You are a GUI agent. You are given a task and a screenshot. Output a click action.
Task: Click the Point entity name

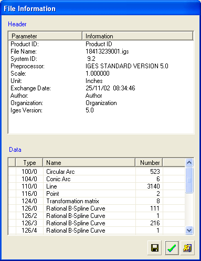click(52, 194)
